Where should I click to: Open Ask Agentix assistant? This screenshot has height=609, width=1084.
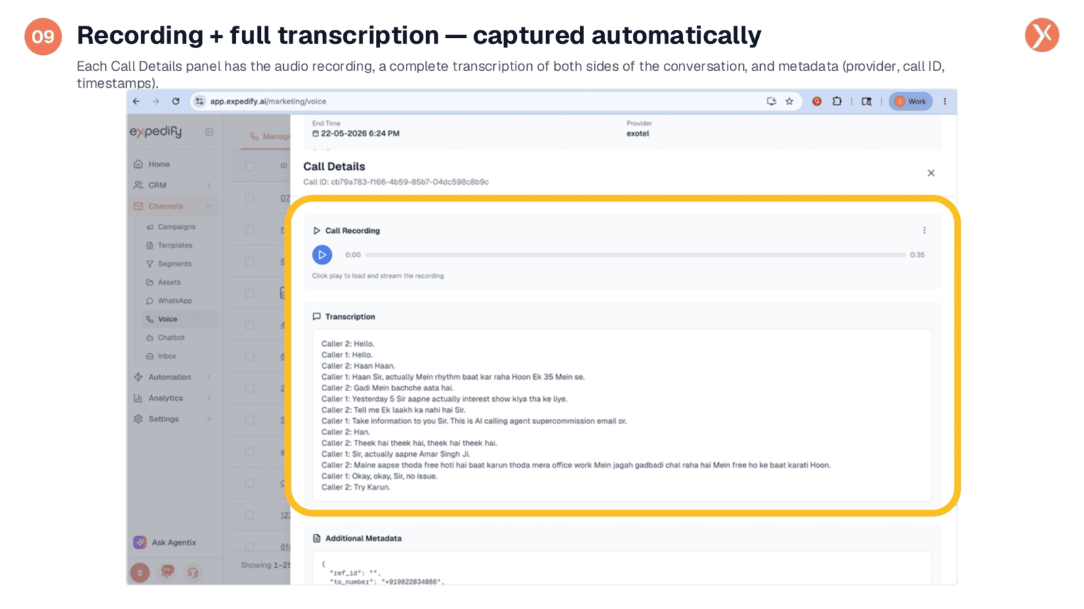165,543
